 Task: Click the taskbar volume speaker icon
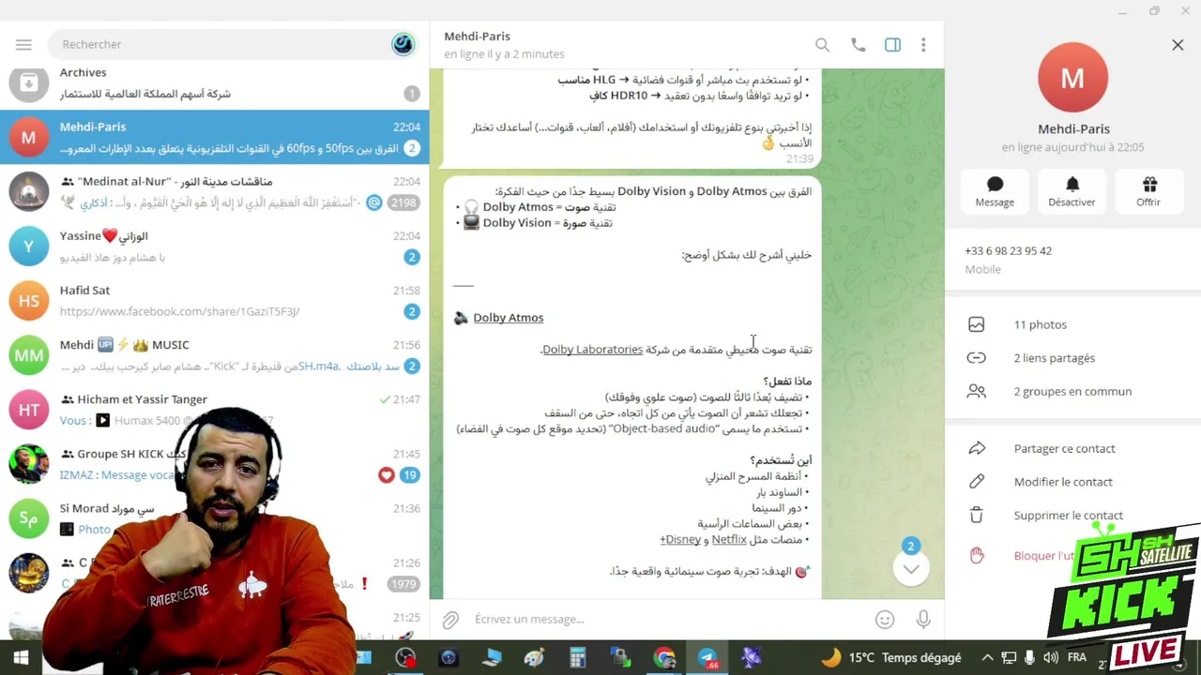[1051, 658]
